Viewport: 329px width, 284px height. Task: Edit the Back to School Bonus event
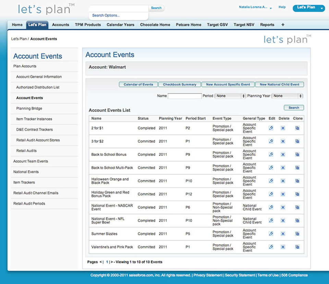coord(271,155)
